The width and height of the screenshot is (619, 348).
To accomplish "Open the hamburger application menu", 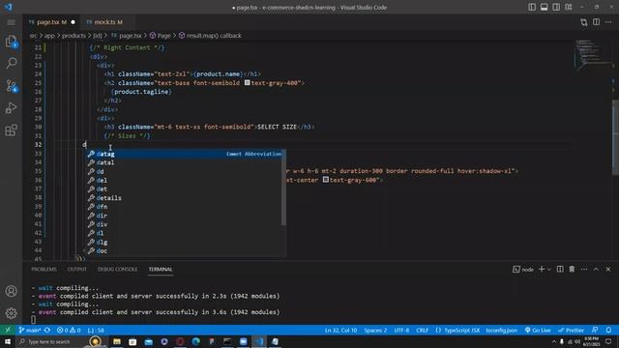I will point(11,22).
